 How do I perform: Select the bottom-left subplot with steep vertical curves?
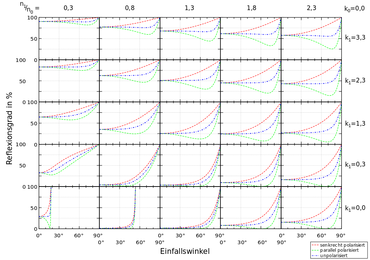[69, 207]
